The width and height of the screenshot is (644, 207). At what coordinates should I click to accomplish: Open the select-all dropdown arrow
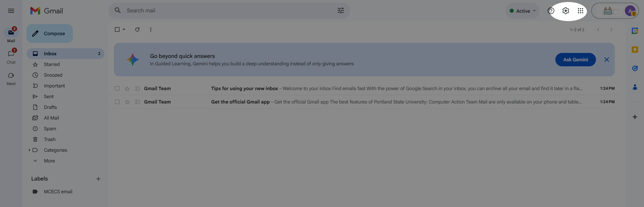pos(124,29)
